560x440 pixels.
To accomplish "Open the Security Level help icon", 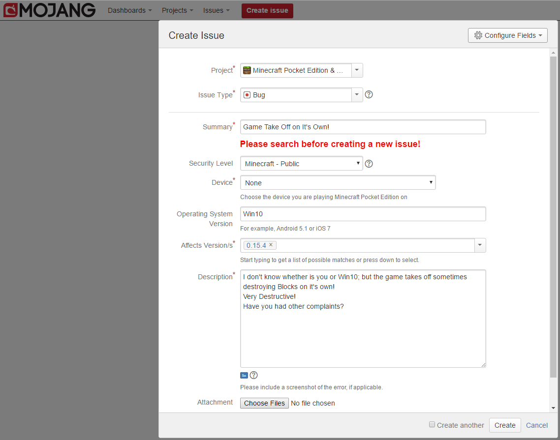I will tap(369, 164).
